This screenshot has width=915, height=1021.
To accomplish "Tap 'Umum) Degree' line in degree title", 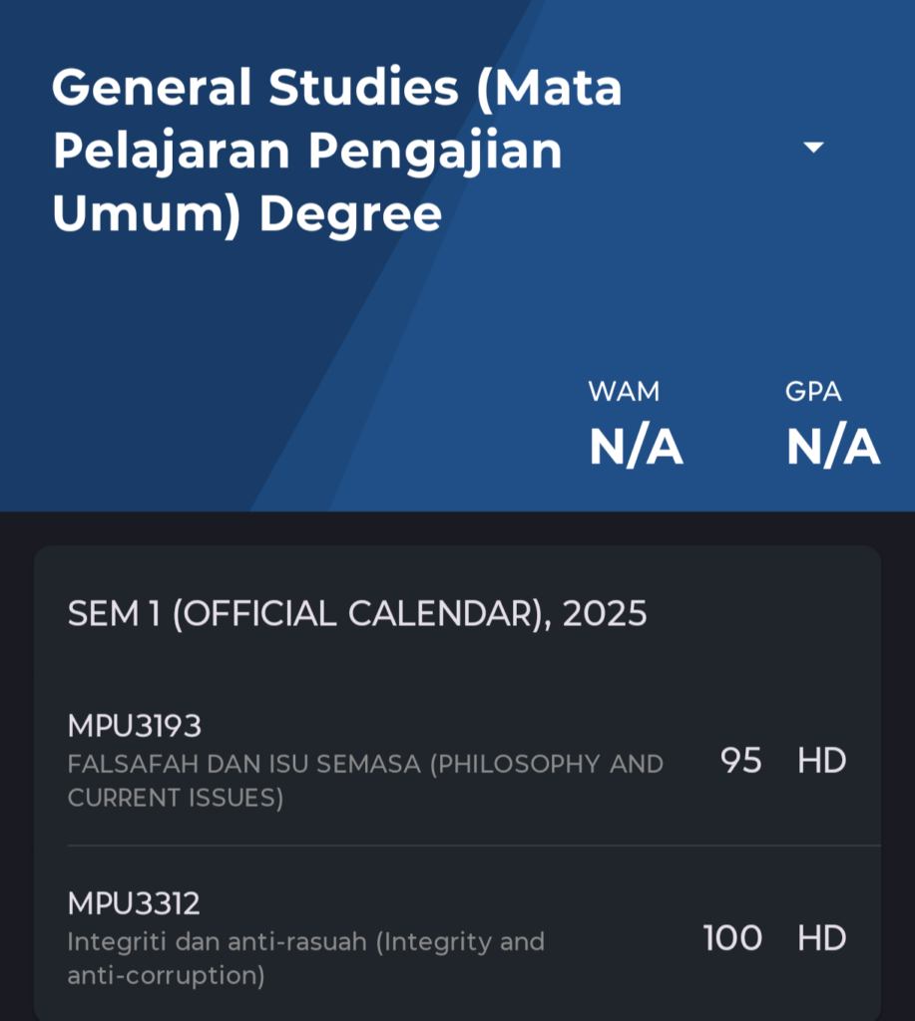I will click(247, 215).
